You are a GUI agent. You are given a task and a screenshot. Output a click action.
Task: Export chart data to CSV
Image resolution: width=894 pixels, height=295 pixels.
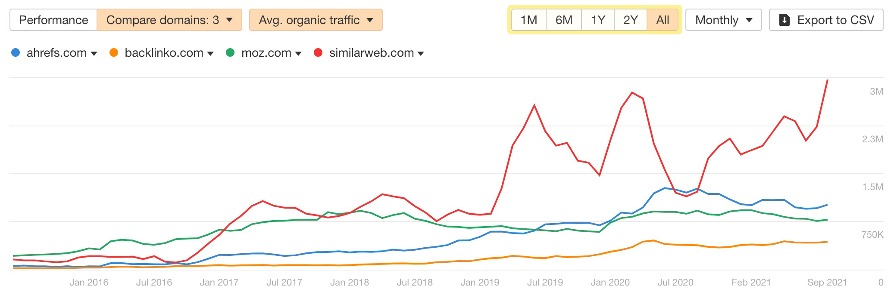(x=826, y=20)
